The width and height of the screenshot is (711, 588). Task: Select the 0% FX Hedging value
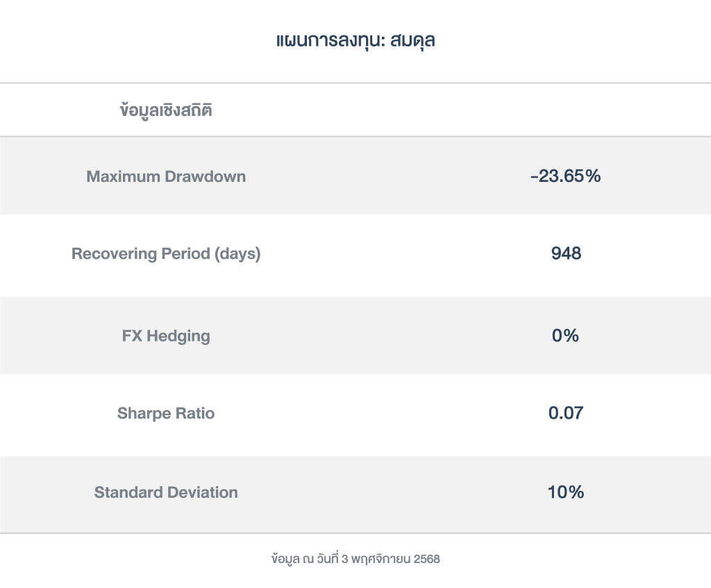click(565, 336)
